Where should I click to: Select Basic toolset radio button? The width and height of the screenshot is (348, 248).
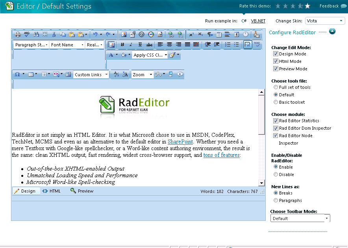276,102
